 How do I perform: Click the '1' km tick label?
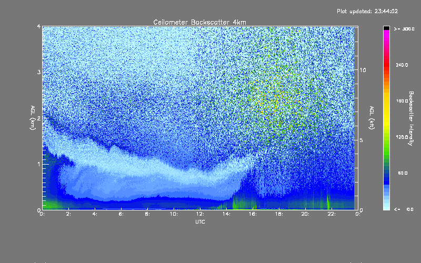(x=39, y=164)
